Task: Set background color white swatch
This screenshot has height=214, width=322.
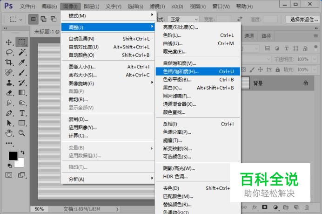Action: (x=21, y=164)
